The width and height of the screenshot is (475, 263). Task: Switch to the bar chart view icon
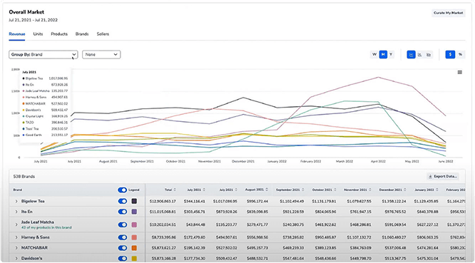(x=420, y=54)
